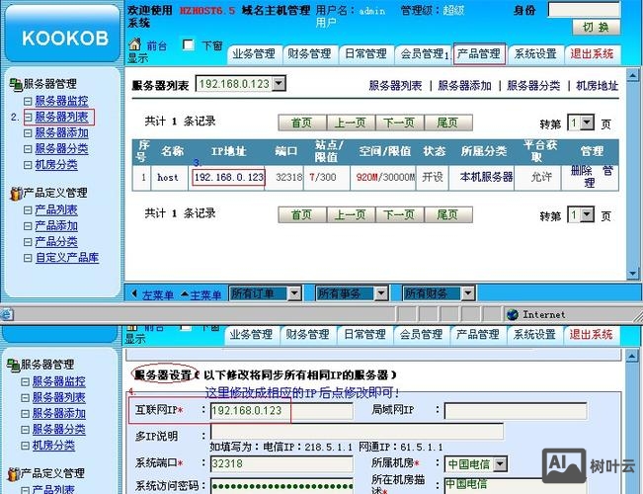Click the 服务器管理 server icon in upper sidebar
Image resolution: width=643 pixels, height=494 pixels.
16,84
